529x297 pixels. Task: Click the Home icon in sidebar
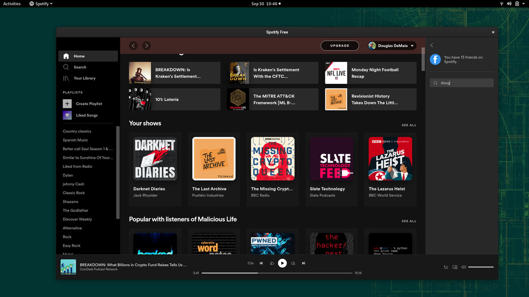point(66,56)
